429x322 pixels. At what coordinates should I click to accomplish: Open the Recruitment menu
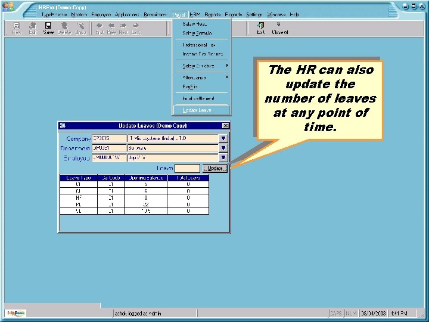tap(156, 14)
